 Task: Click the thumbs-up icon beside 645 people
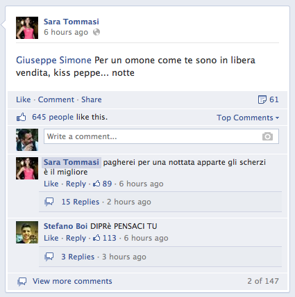pyautogui.click(x=21, y=117)
